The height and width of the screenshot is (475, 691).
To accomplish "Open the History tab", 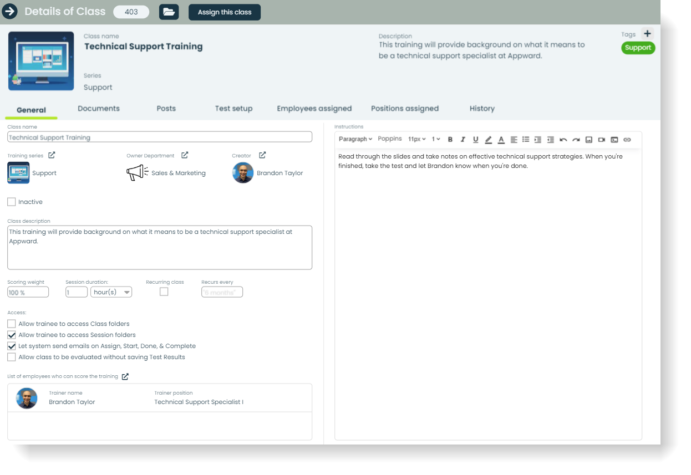I will 482,109.
